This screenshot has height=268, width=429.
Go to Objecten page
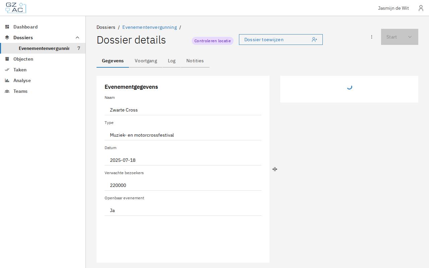click(x=43, y=59)
